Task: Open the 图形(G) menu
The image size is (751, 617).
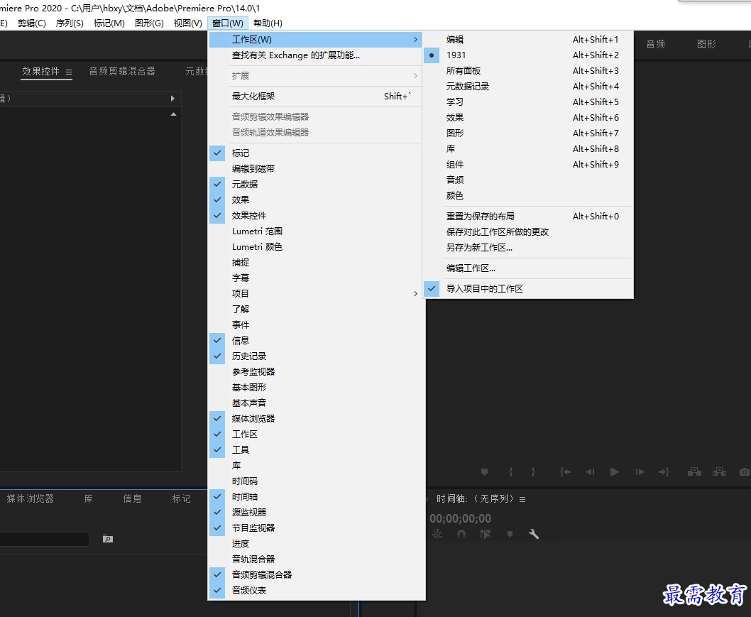Action: click(x=149, y=23)
